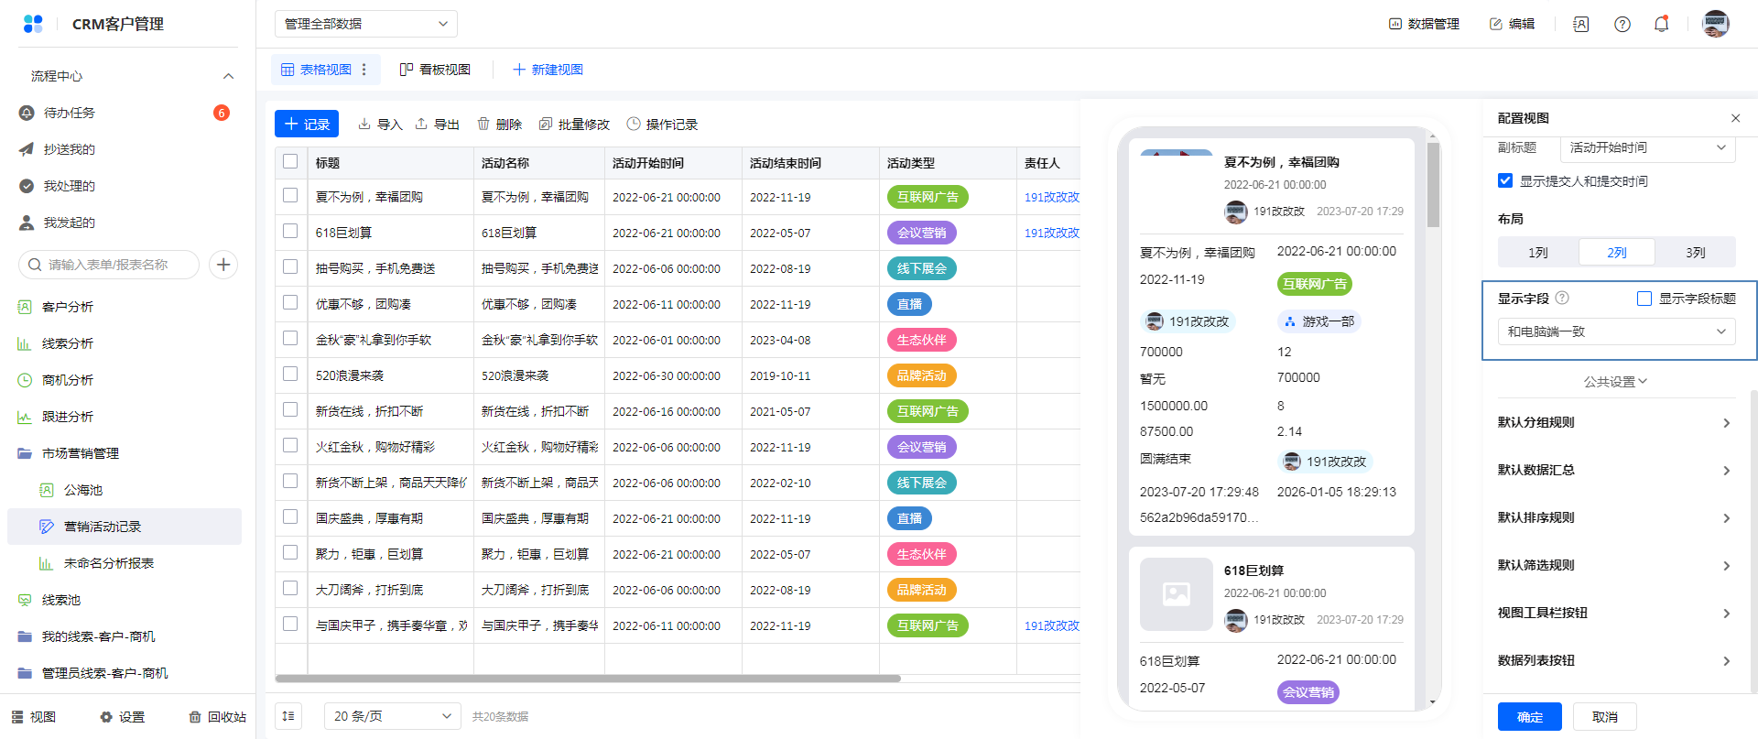Click the blue 确定 button

(1529, 717)
